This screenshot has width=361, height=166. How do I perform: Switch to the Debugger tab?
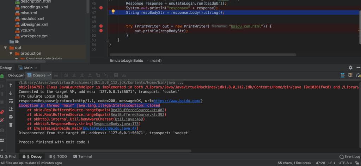click(x=16, y=75)
